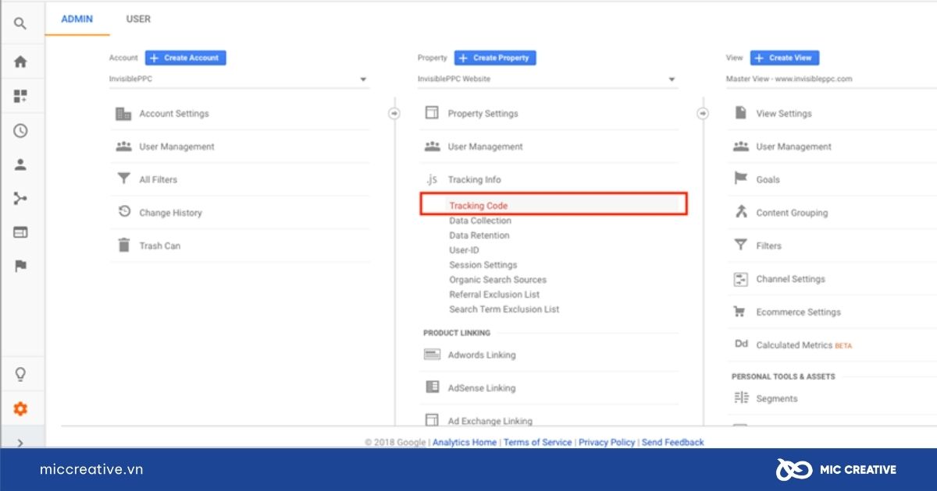Open Conversions flag icon in sidebar
The width and height of the screenshot is (937, 491).
click(20, 267)
